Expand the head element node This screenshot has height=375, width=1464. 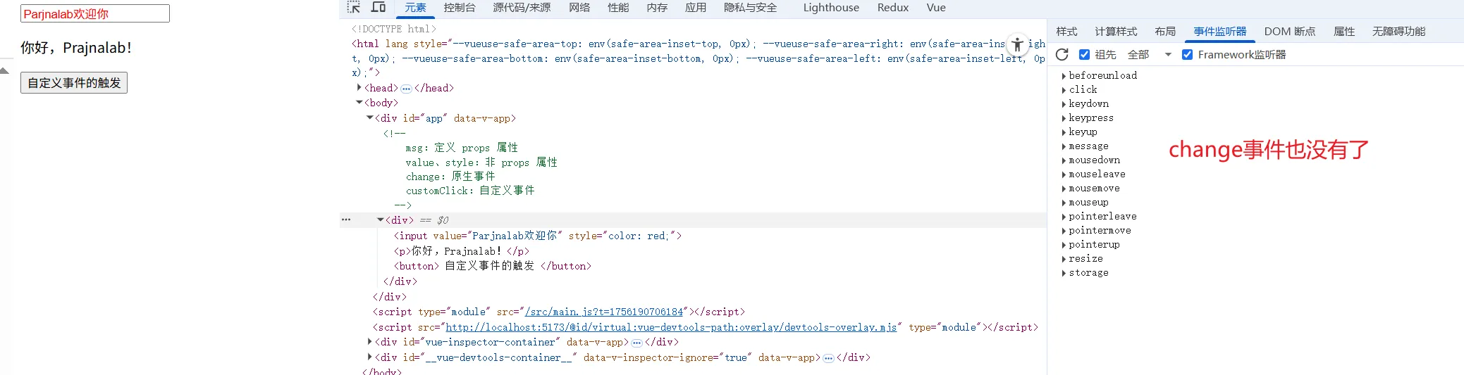[359, 88]
